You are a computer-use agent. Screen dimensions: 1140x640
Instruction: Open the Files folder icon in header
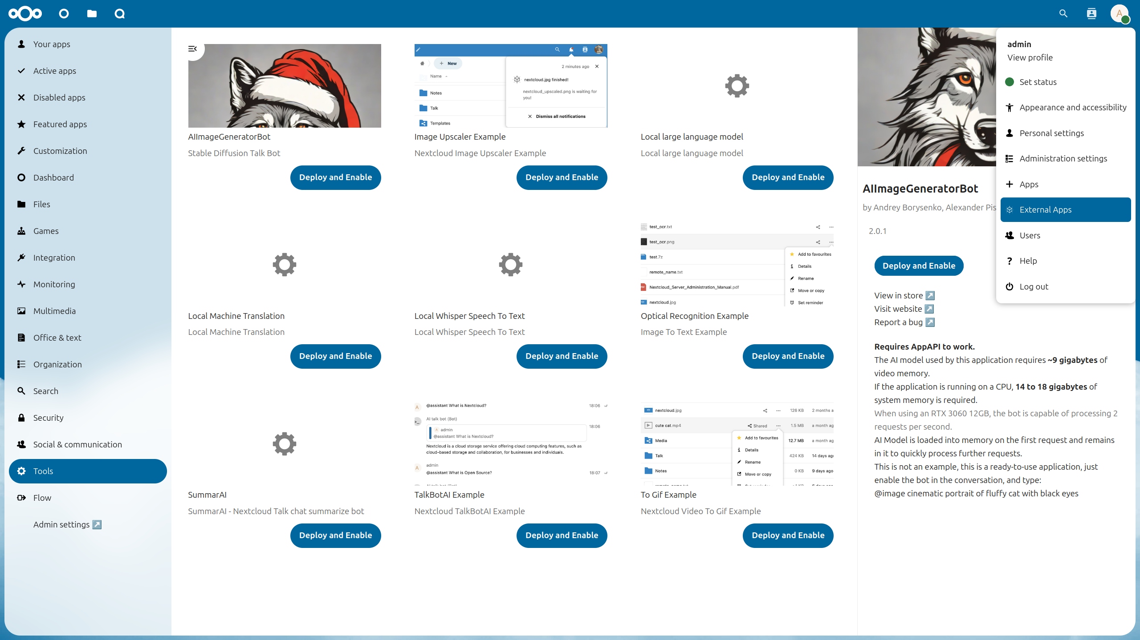click(x=92, y=14)
